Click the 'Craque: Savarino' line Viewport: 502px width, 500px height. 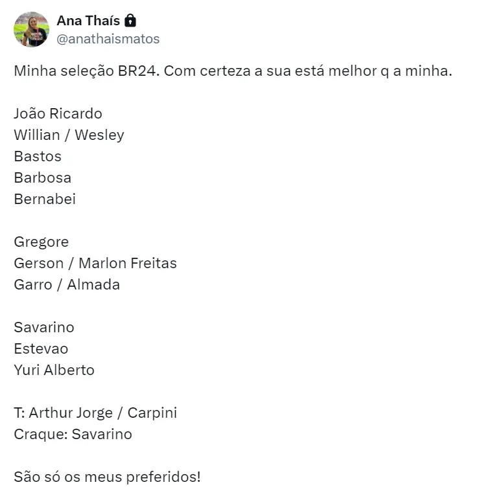click(73, 434)
